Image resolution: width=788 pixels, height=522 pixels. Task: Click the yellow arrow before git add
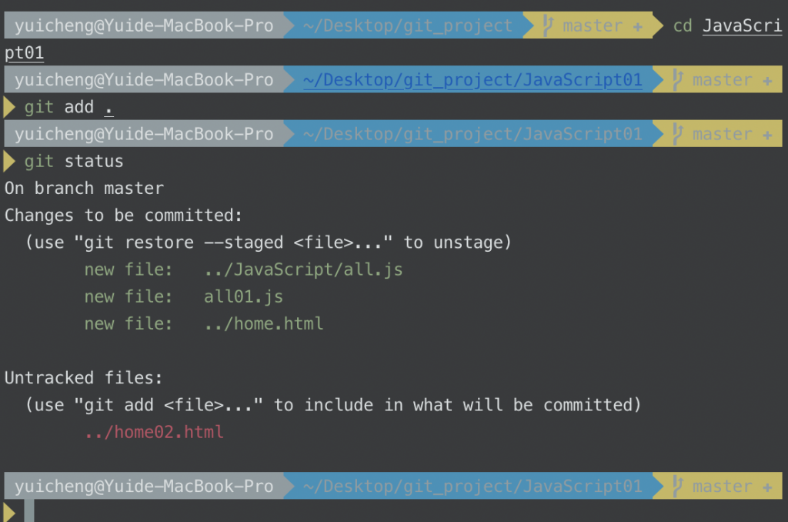[x=9, y=107]
